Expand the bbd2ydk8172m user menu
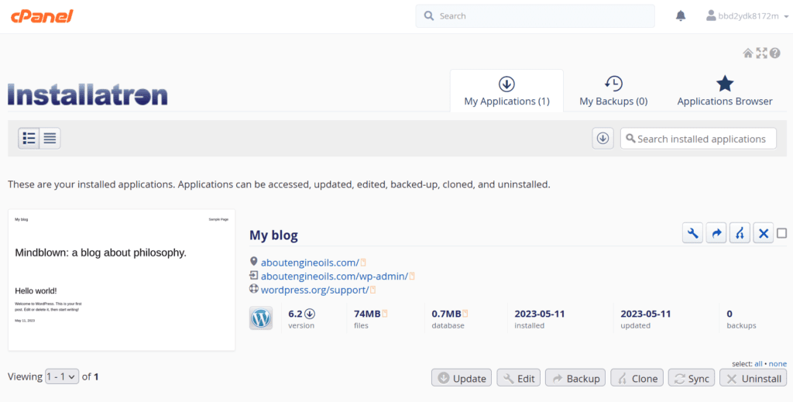This screenshot has height=402, width=793. [x=747, y=16]
